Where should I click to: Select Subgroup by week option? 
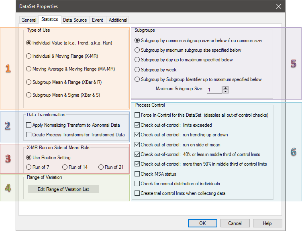pyautogui.click(x=137, y=69)
